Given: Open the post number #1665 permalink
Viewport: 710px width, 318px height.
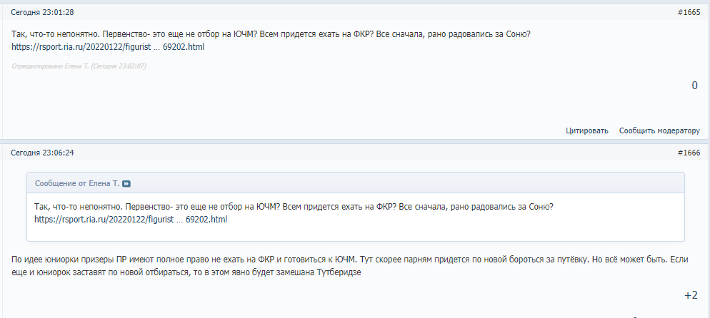Looking at the screenshot, I should 688,12.
